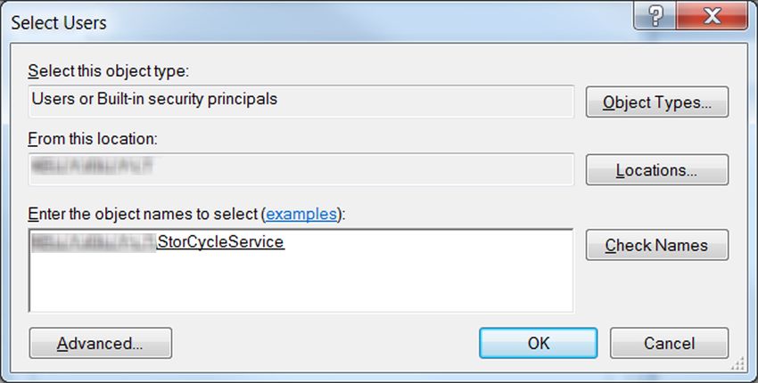Open the Object Types dialog
Screen dimensions: 758x383
(x=657, y=102)
